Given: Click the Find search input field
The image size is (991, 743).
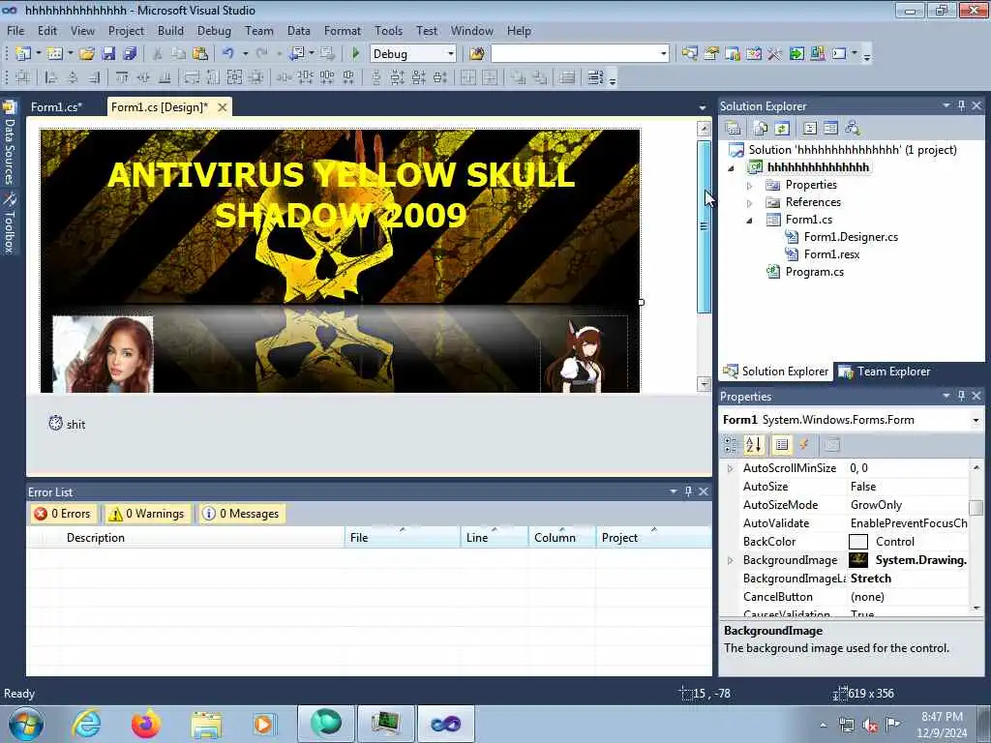Looking at the screenshot, I should click(574, 54).
